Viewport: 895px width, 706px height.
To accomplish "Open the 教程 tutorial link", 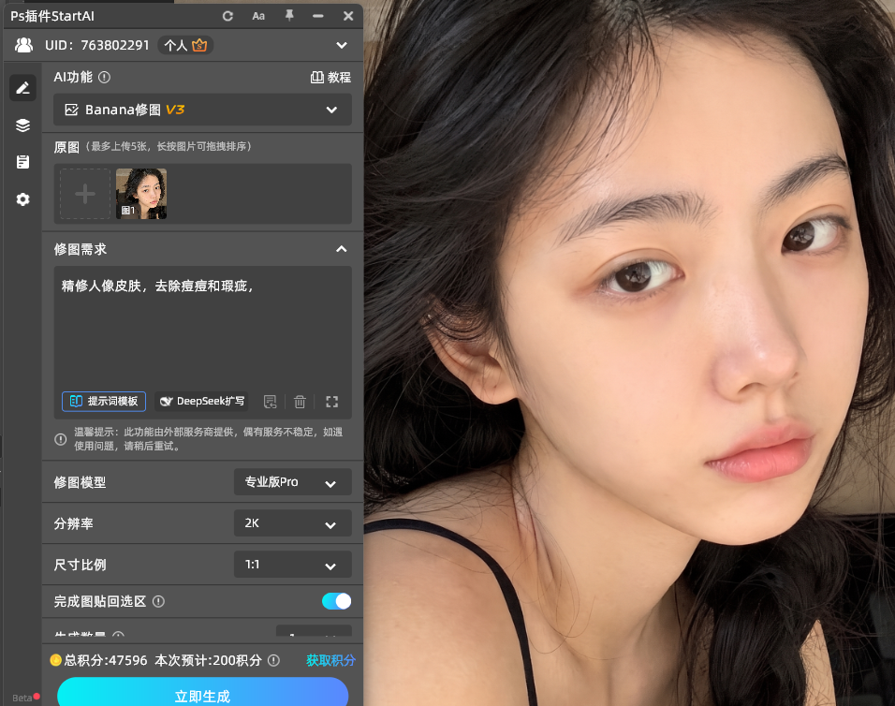I will [330, 77].
